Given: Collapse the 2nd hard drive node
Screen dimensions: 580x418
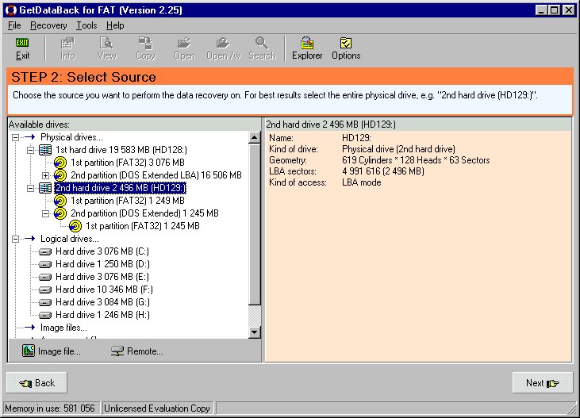Looking at the screenshot, I should coord(30,188).
